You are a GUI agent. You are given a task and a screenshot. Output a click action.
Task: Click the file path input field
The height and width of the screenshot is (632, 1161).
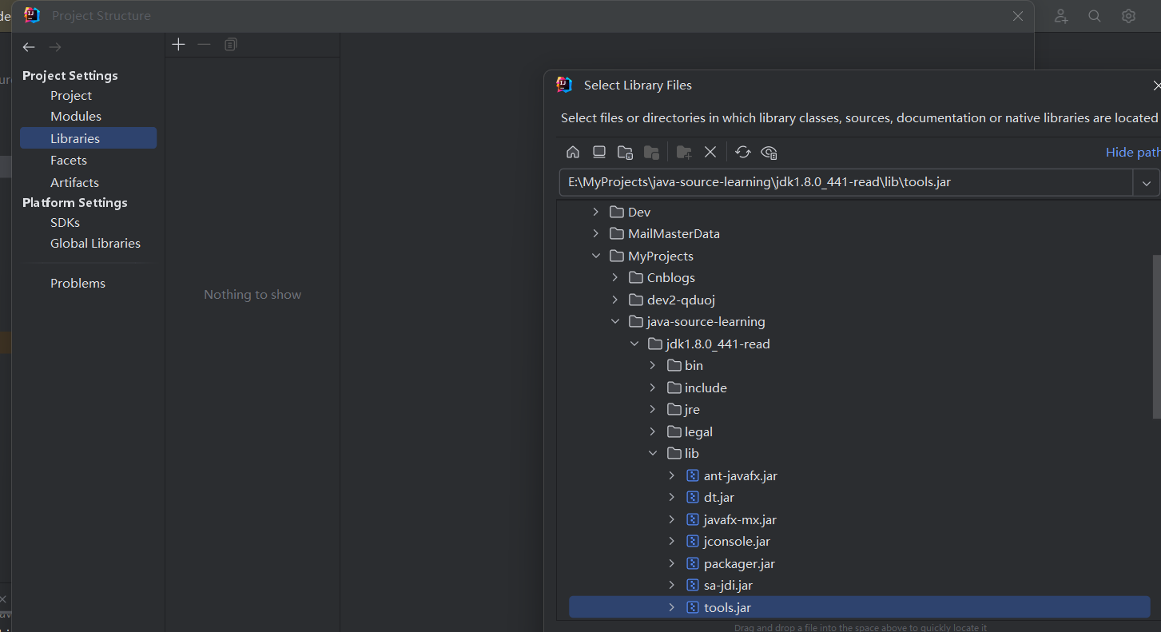click(845, 182)
